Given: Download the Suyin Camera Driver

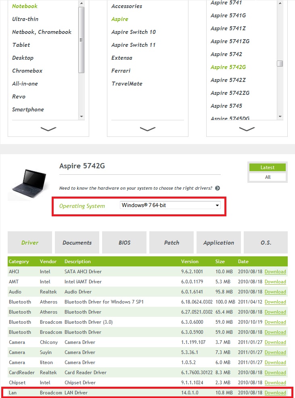Looking at the screenshot, I should click(275, 352).
